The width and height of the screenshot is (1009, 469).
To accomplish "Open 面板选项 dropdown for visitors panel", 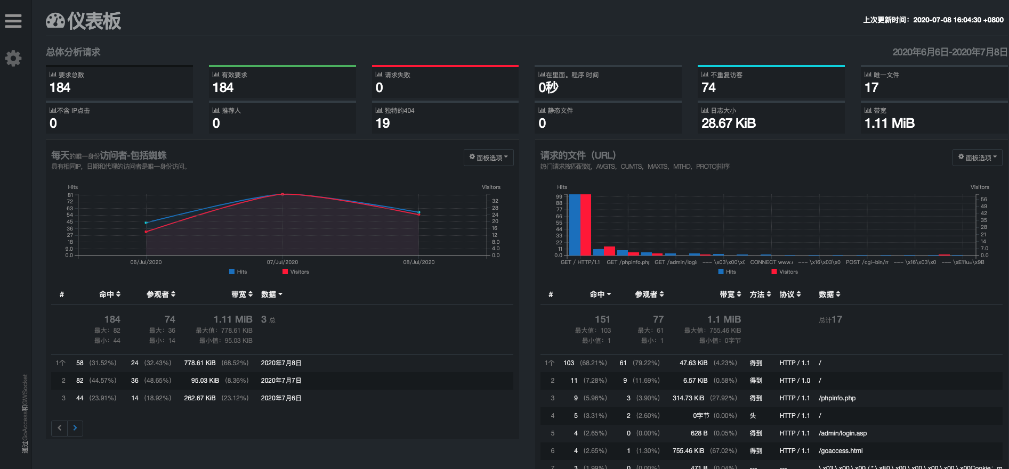I will [489, 158].
